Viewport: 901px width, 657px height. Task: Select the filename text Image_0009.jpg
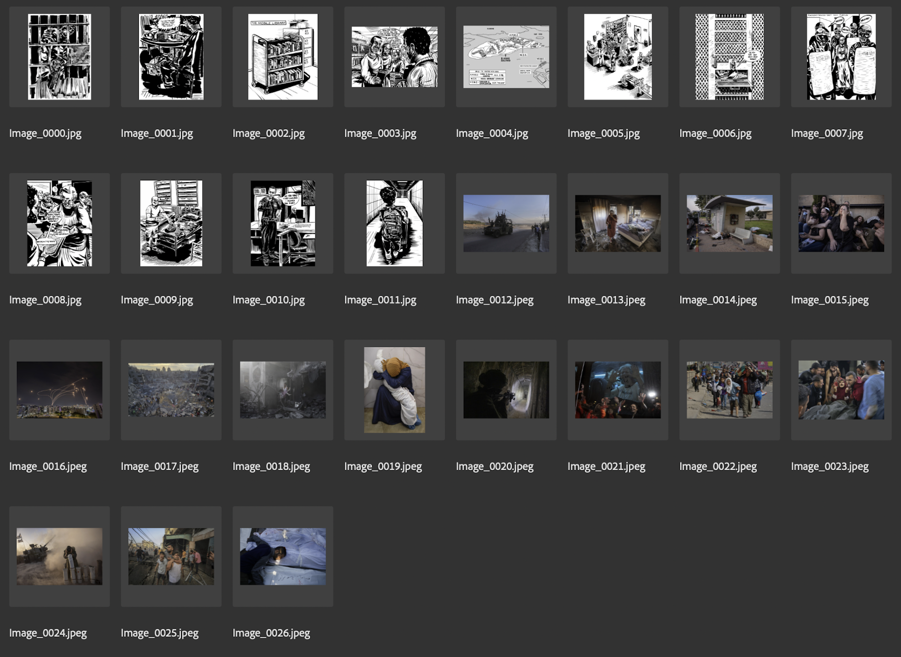coord(157,300)
